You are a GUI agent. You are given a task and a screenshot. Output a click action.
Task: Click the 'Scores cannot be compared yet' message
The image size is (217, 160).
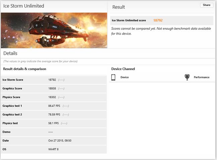161,31
